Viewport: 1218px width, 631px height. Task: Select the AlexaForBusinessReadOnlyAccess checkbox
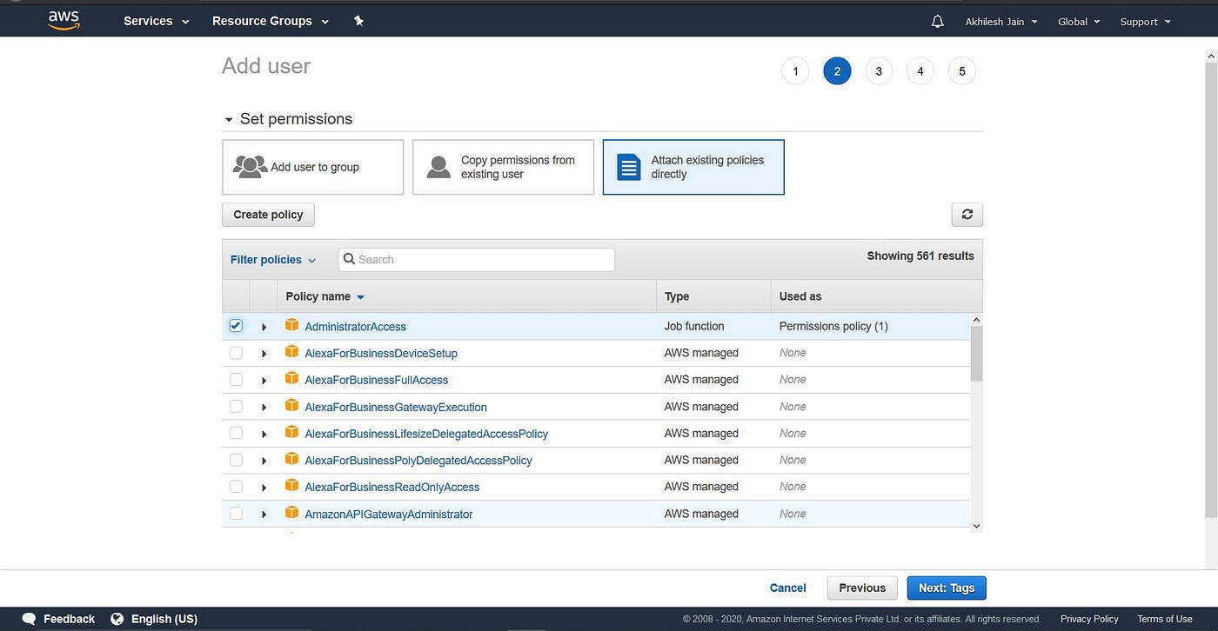pos(236,487)
